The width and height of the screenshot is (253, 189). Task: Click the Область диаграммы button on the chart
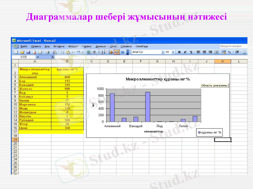[x=214, y=85]
